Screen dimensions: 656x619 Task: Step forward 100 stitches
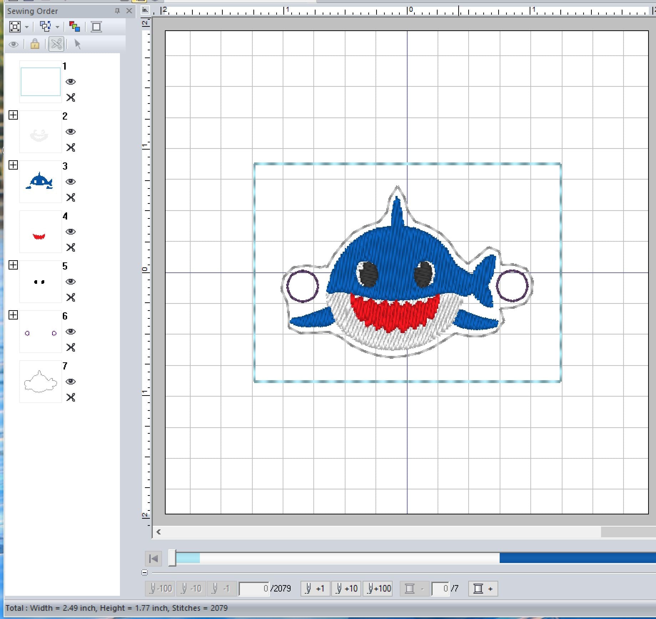(x=378, y=589)
